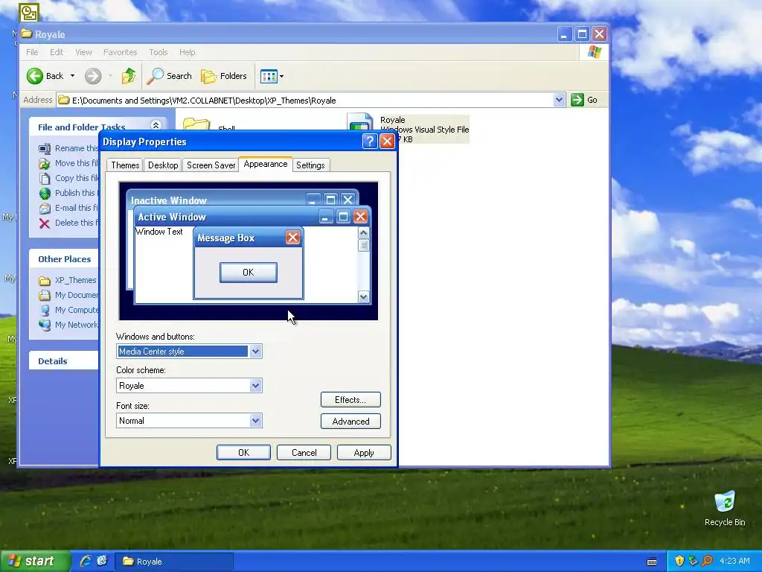The width and height of the screenshot is (762, 572).
Task: Click the red Delete this file icon
Action: coord(45,223)
